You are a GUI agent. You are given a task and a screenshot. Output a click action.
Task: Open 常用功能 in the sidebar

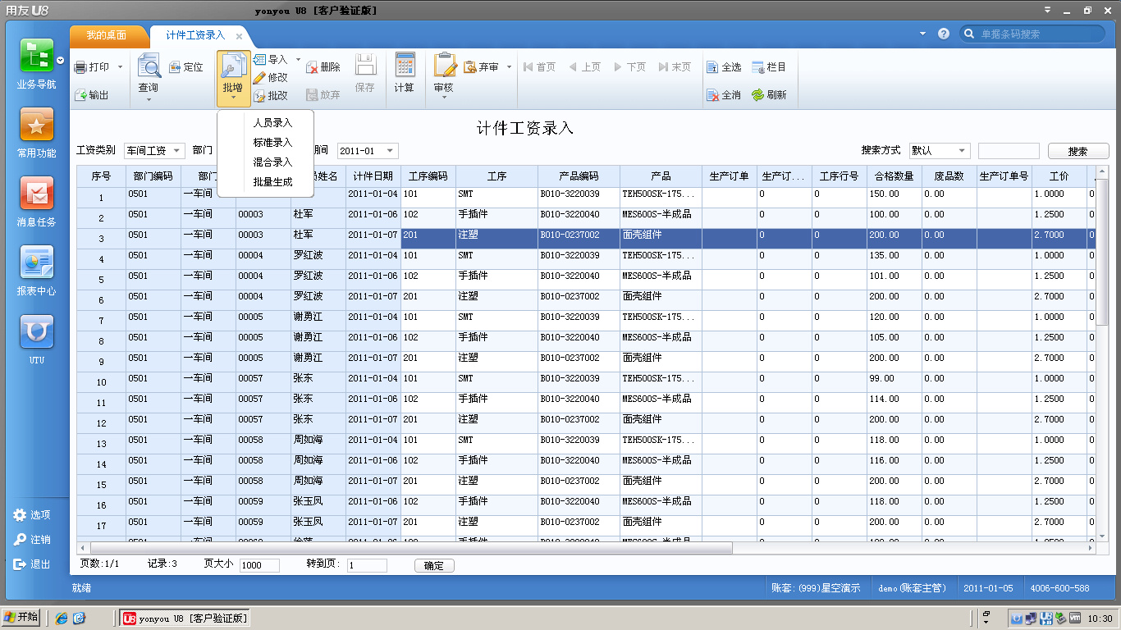tap(37, 124)
